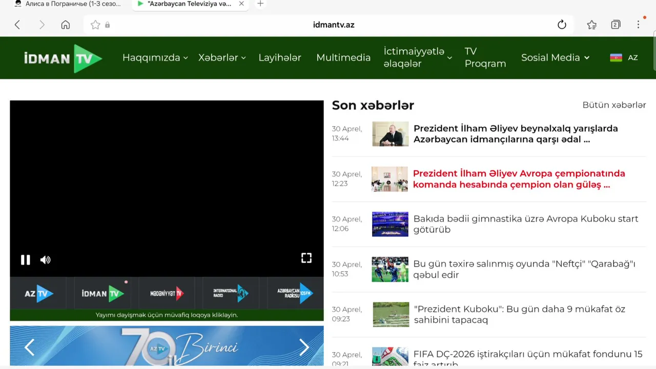The width and height of the screenshot is (656, 369).
Task: Open the browser three-dot menu
Action: [639, 25]
